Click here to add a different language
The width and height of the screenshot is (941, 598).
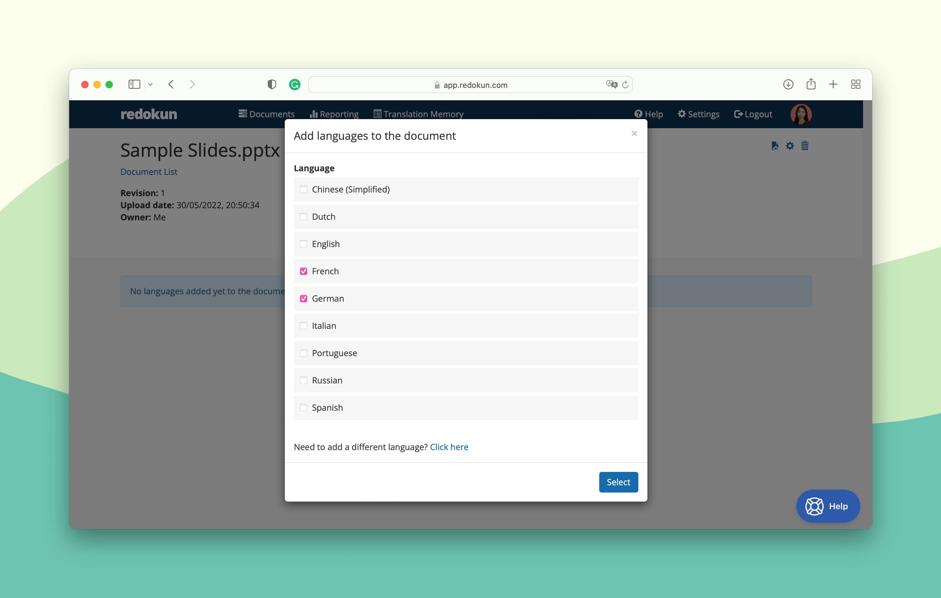449,446
